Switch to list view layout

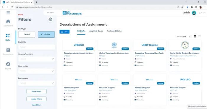[200, 36]
